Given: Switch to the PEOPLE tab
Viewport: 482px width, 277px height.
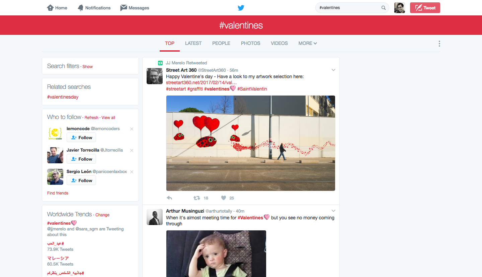Looking at the screenshot, I should coord(221,43).
